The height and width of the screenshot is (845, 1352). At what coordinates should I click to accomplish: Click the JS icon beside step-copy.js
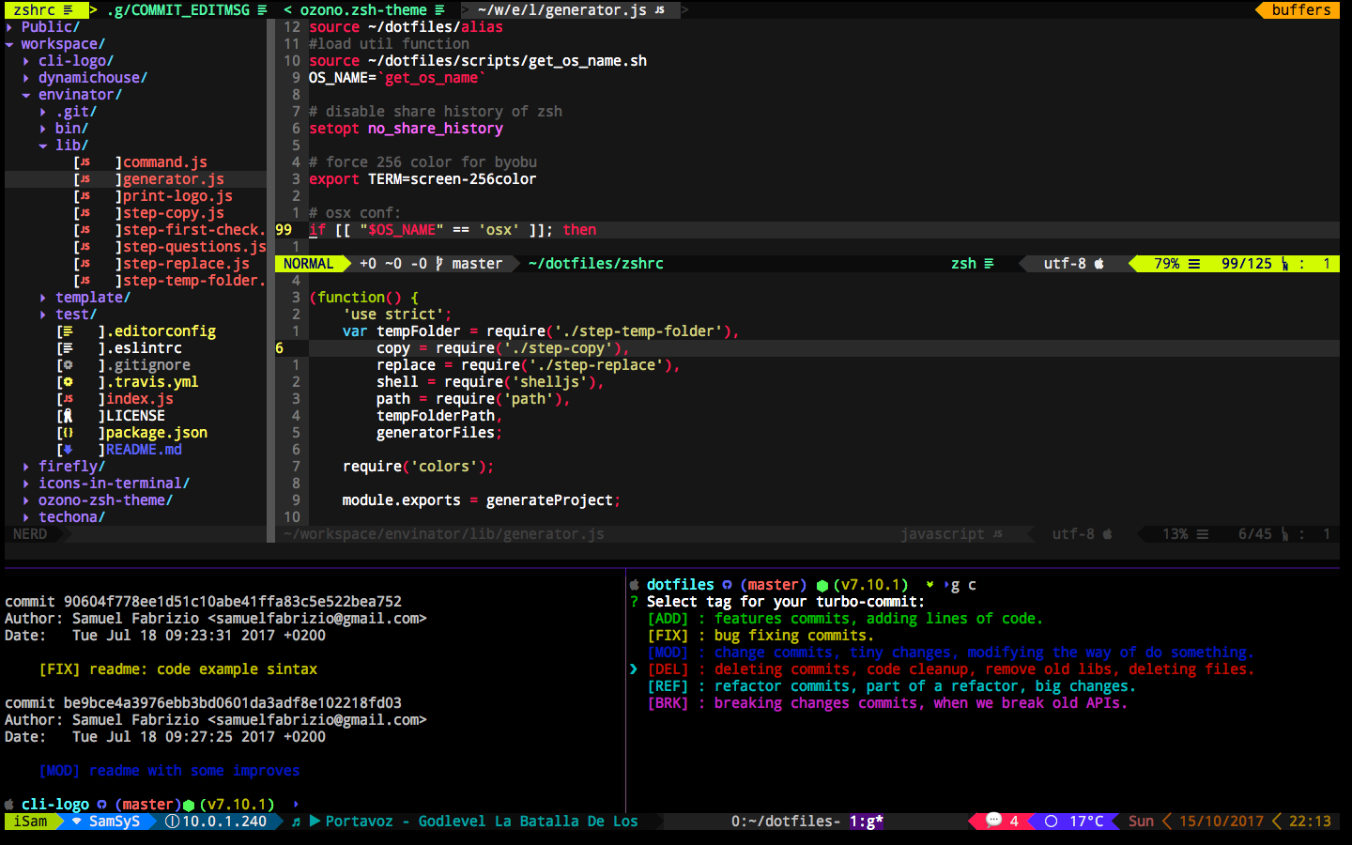84,213
